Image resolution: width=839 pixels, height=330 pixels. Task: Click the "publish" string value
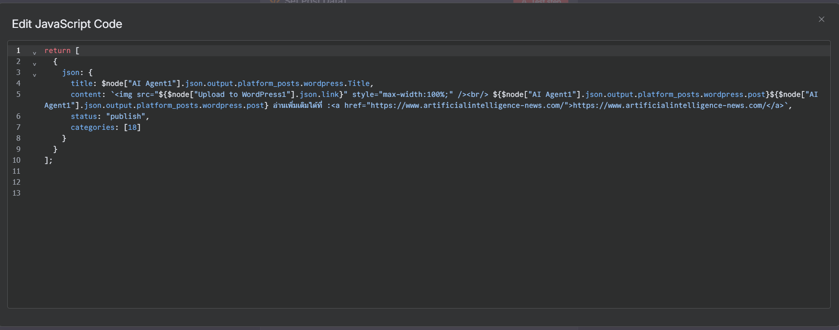pos(126,117)
